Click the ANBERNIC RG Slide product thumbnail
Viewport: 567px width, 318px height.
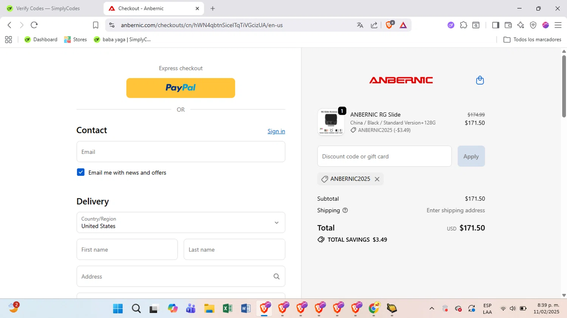tap(331, 122)
